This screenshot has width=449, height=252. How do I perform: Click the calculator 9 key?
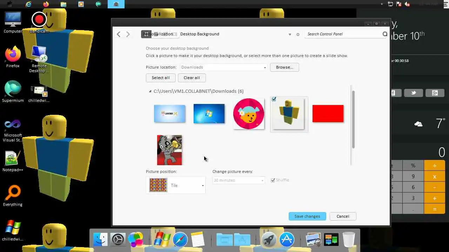tap(413, 176)
